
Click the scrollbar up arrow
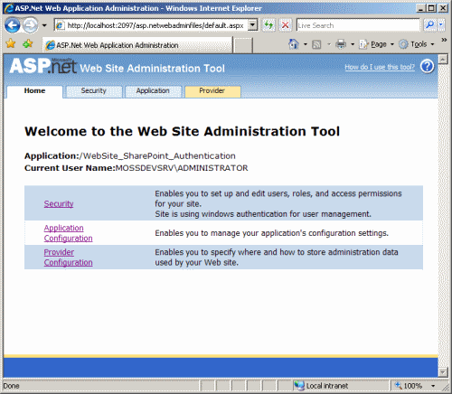(x=443, y=60)
